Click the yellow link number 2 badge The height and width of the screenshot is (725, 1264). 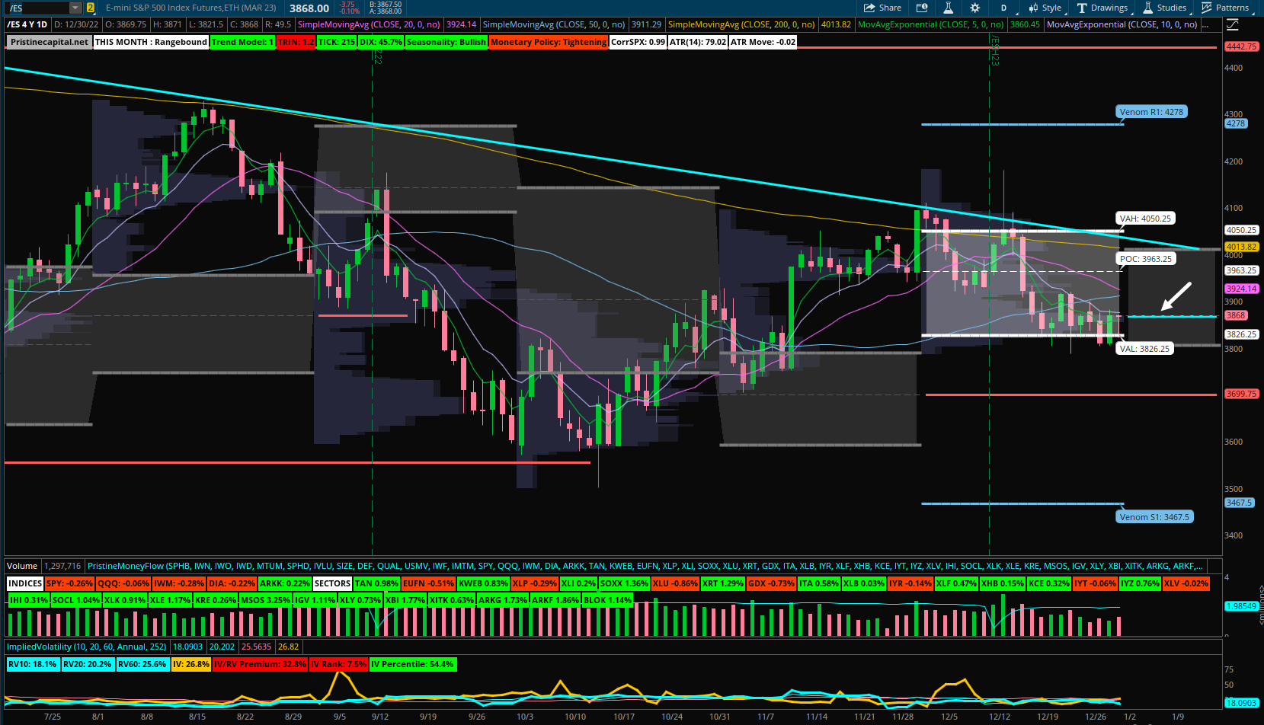(91, 8)
